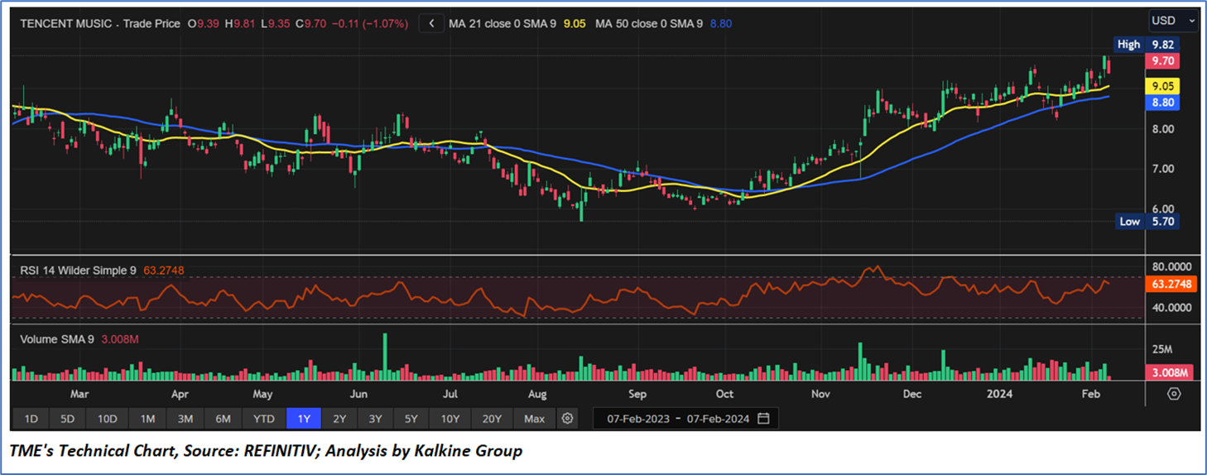Open chart settings hexagon icon
The height and width of the screenshot is (475, 1207).
[1174, 393]
